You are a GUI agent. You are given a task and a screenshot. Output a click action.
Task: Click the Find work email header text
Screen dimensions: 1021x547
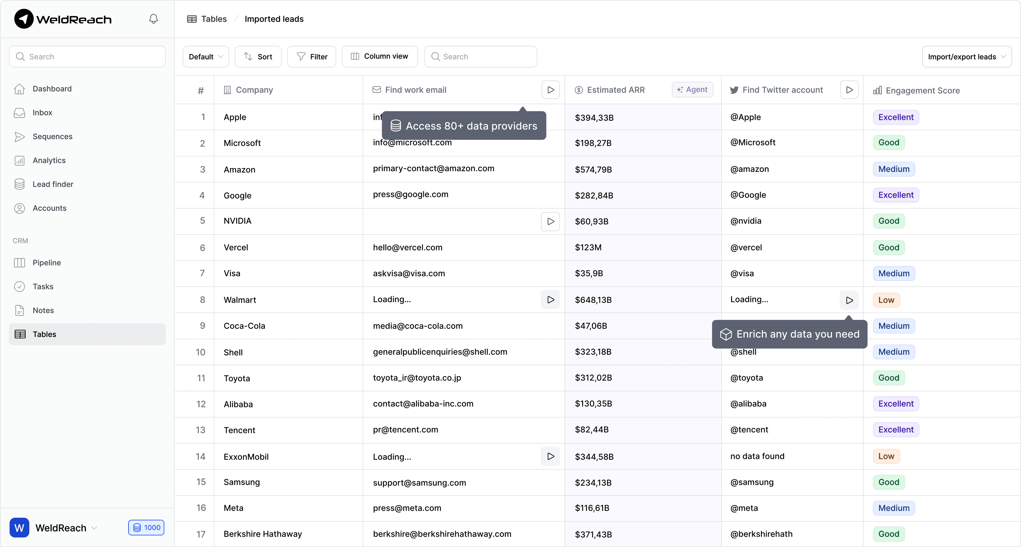point(415,90)
